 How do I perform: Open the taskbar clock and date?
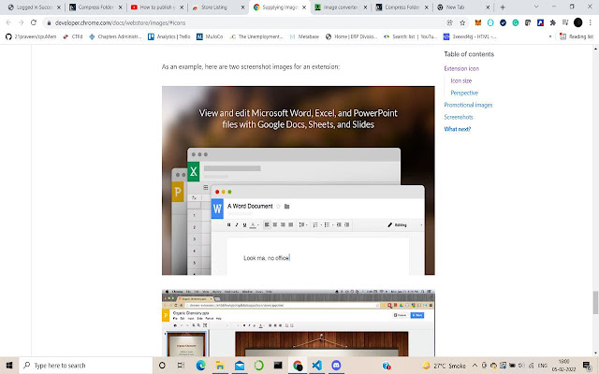(563, 366)
